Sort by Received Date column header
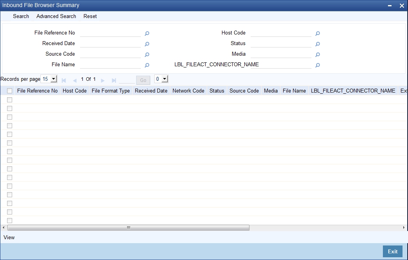The height and width of the screenshot is (260, 408). pyautogui.click(x=151, y=91)
